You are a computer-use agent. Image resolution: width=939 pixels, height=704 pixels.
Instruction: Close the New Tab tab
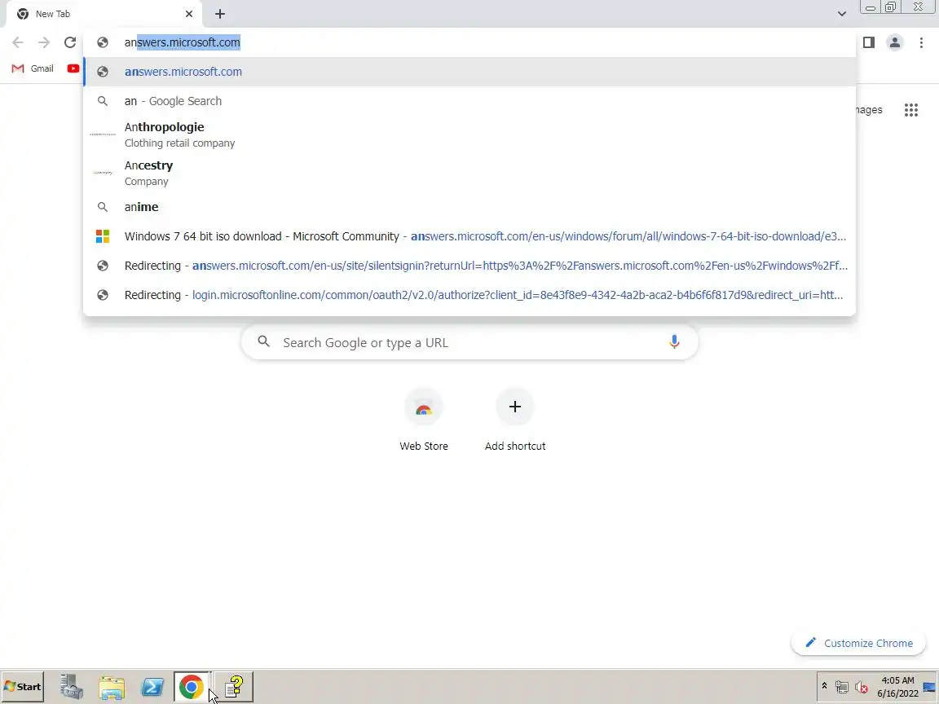point(188,14)
